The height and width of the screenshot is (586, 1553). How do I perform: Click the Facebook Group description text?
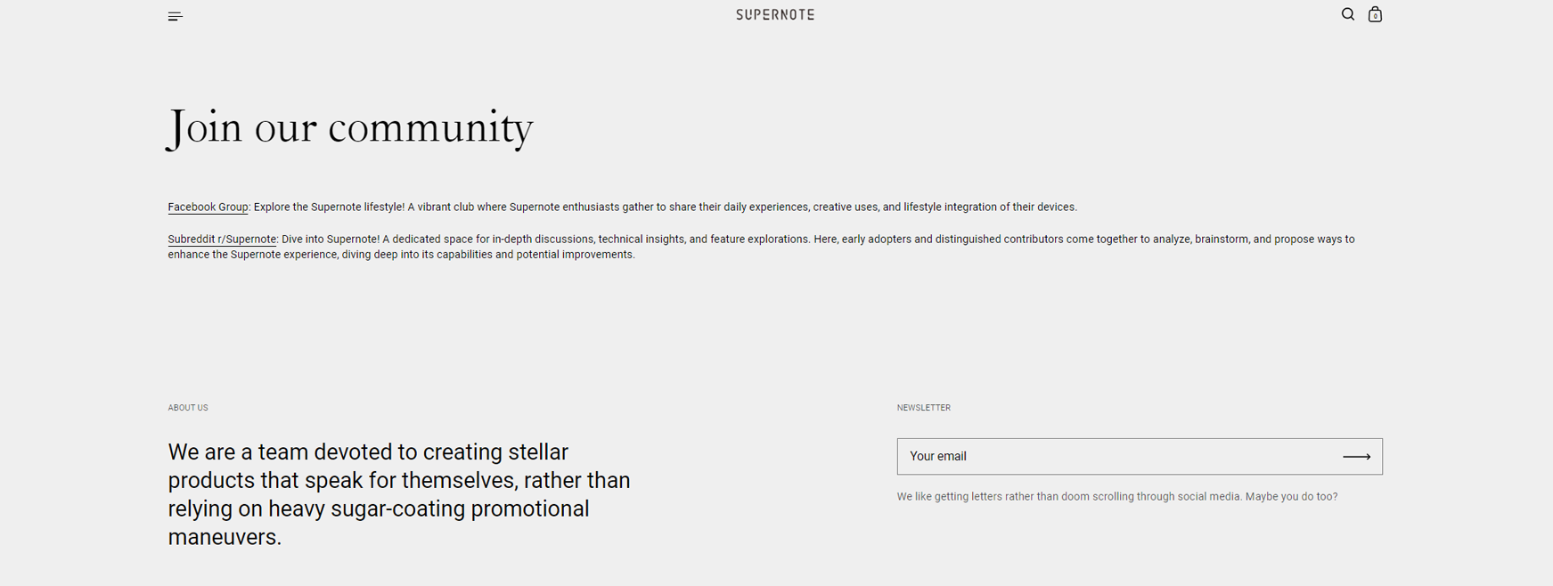click(666, 207)
